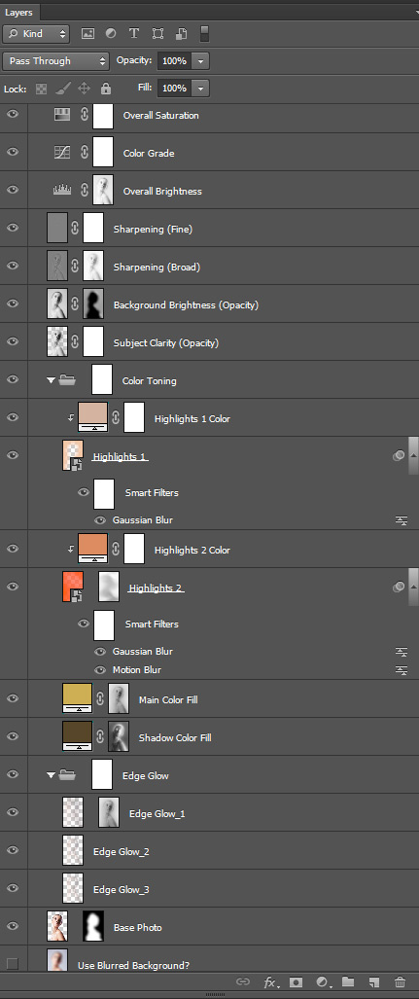This screenshot has height=999, width=419.
Task: Open the Kind filter type menu
Action: click(x=36, y=33)
